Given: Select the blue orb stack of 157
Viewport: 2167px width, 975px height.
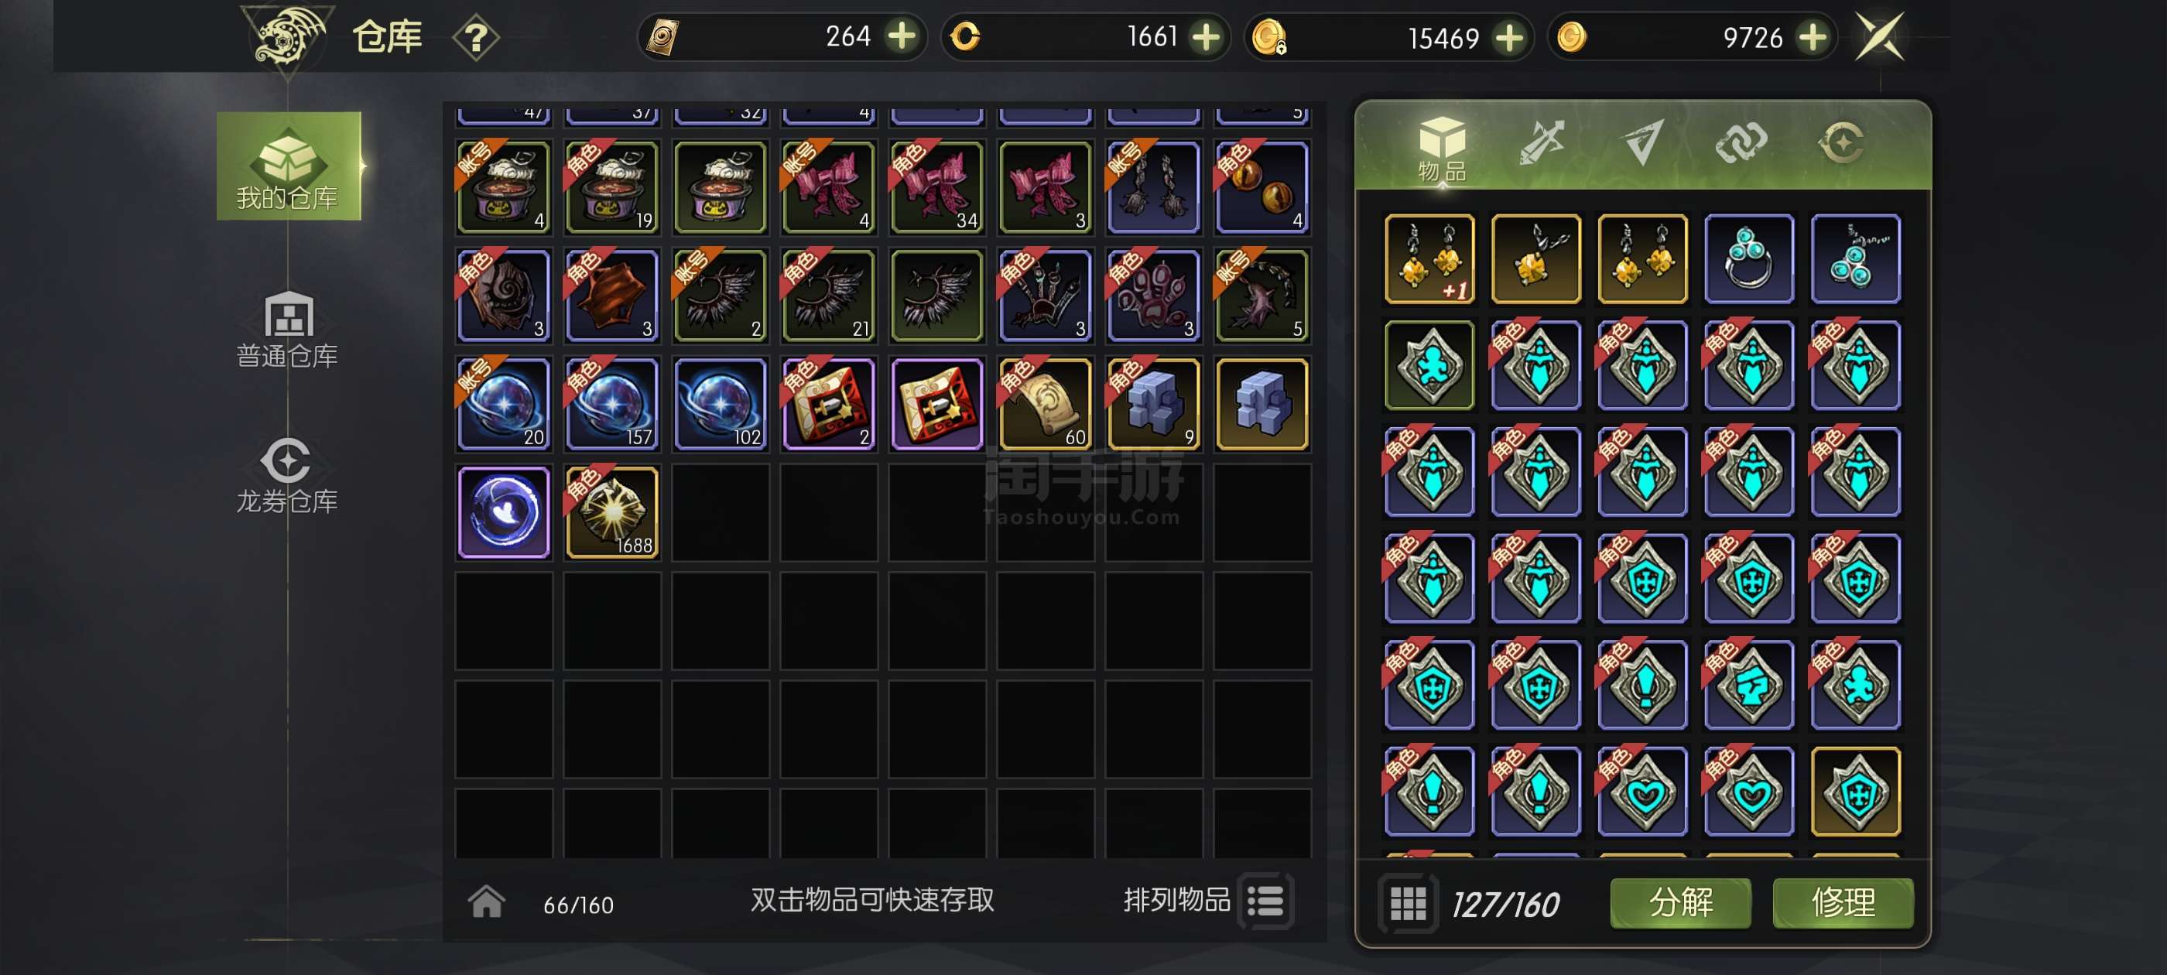Looking at the screenshot, I should (612, 404).
